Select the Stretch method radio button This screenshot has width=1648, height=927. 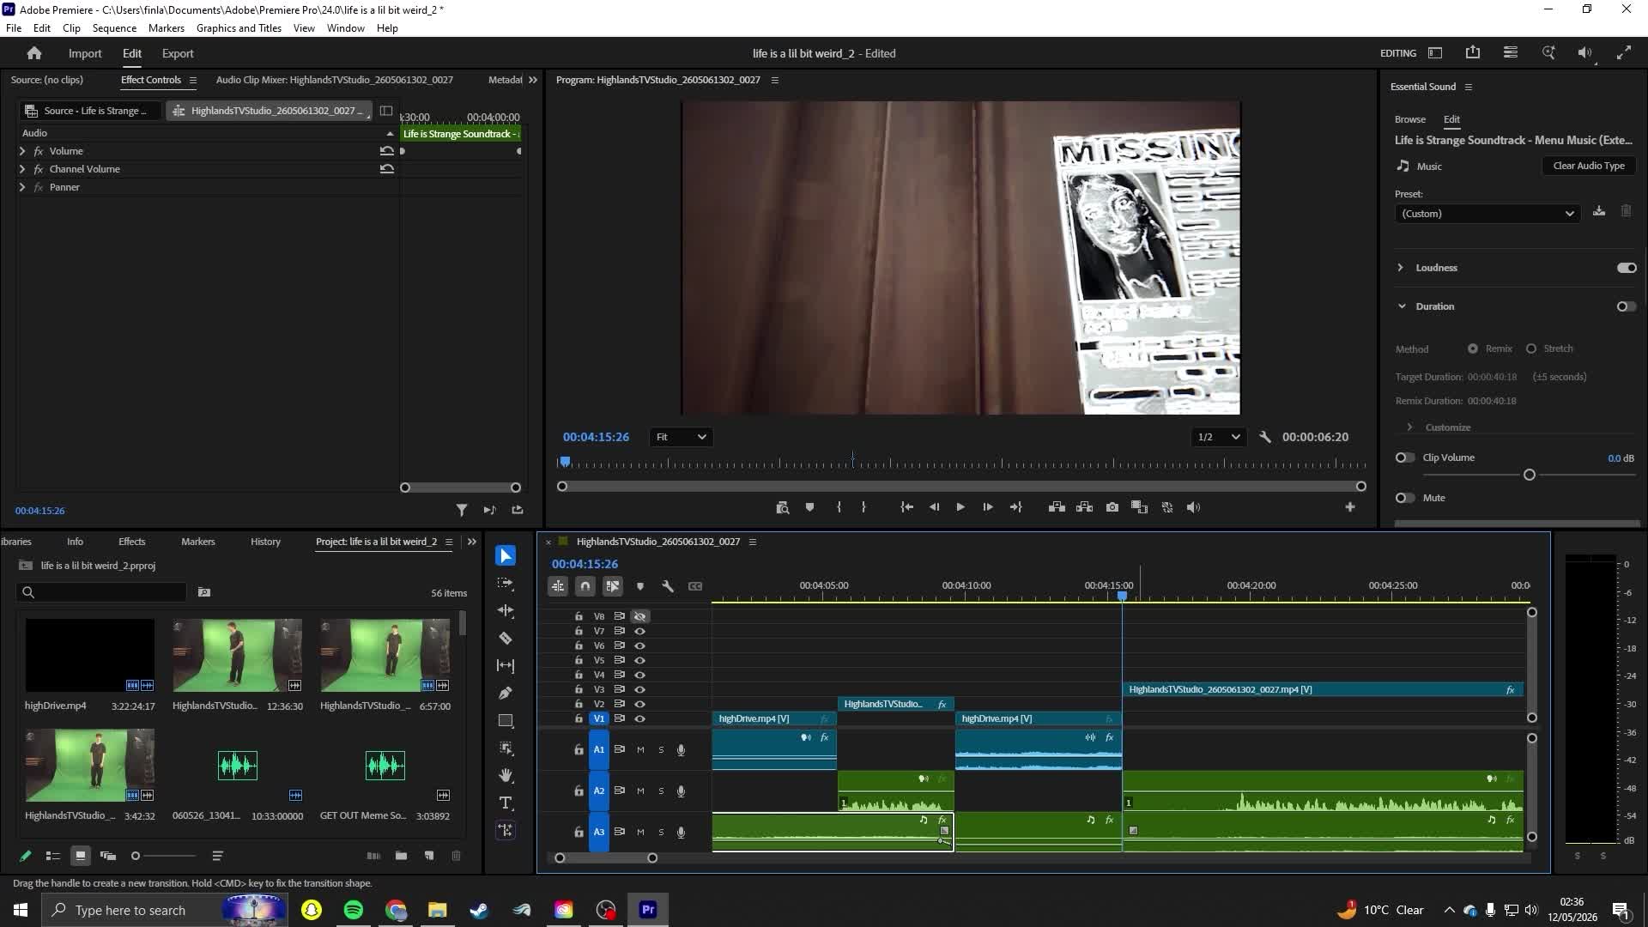point(1531,348)
